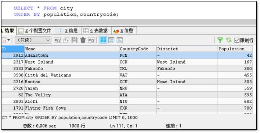Click the PCN country code cell
Viewport: 260px width, 133px height.
coord(138,55)
